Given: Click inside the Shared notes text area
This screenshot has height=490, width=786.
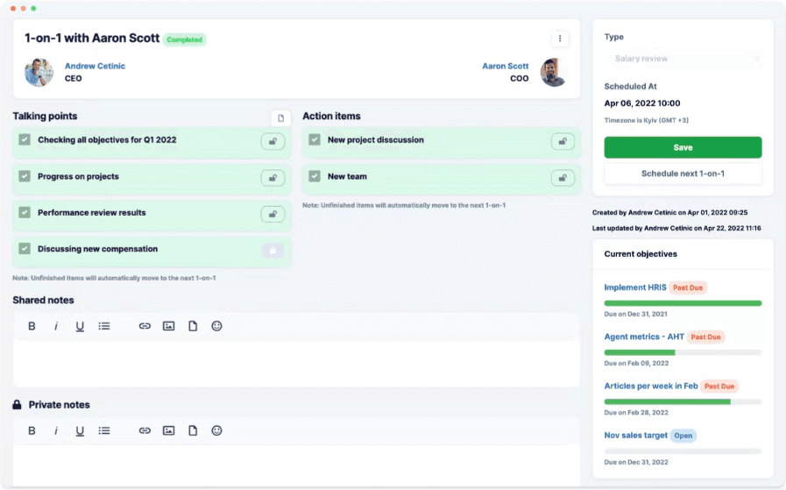Looking at the screenshot, I should (x=296, y=363).
